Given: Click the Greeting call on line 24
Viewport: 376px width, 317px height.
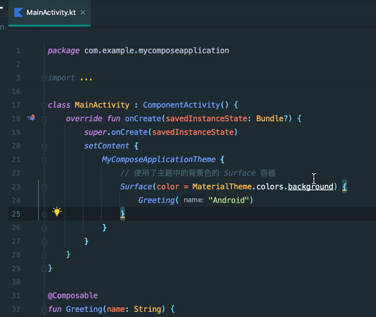Looking at the screenshot, I should pyautogui.click(x=156, y=200).
